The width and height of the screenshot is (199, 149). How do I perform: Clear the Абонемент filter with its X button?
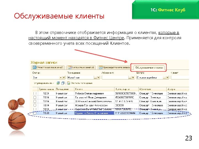pyautogui.click(x=133, y=78)
